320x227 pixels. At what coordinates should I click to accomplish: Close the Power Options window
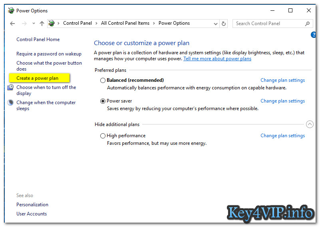click(x=308, y=10)
